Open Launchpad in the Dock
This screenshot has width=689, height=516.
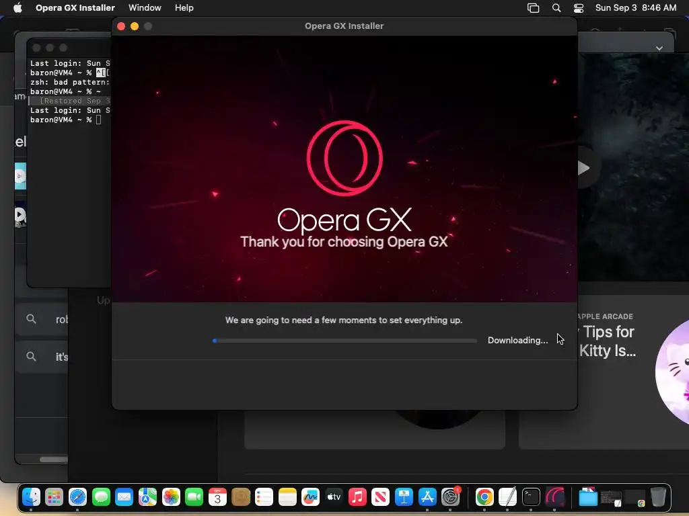(x=54, y=497)
